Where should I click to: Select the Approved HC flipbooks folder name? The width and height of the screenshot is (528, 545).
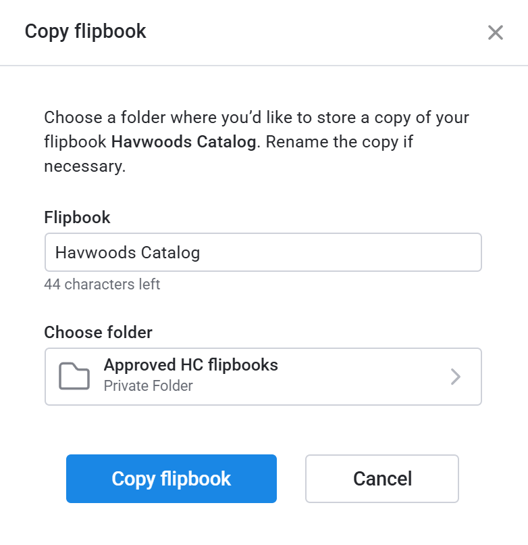(x=190, y=365)
